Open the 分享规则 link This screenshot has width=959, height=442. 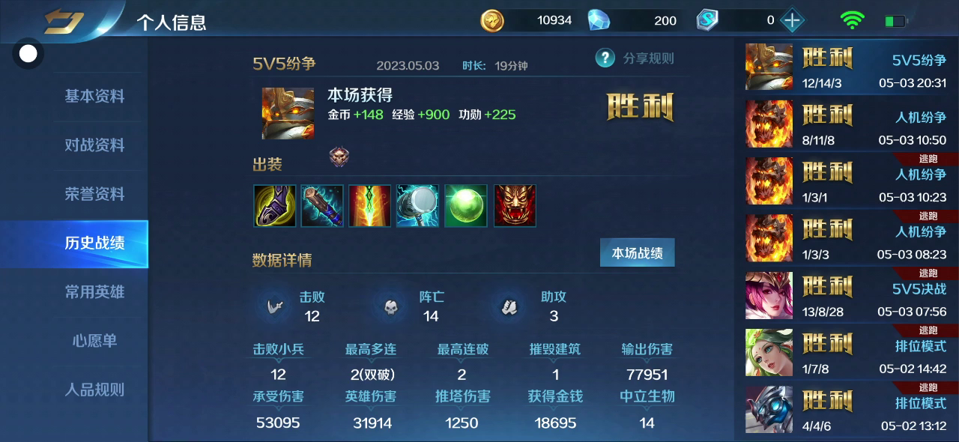(x=649, y=58)
